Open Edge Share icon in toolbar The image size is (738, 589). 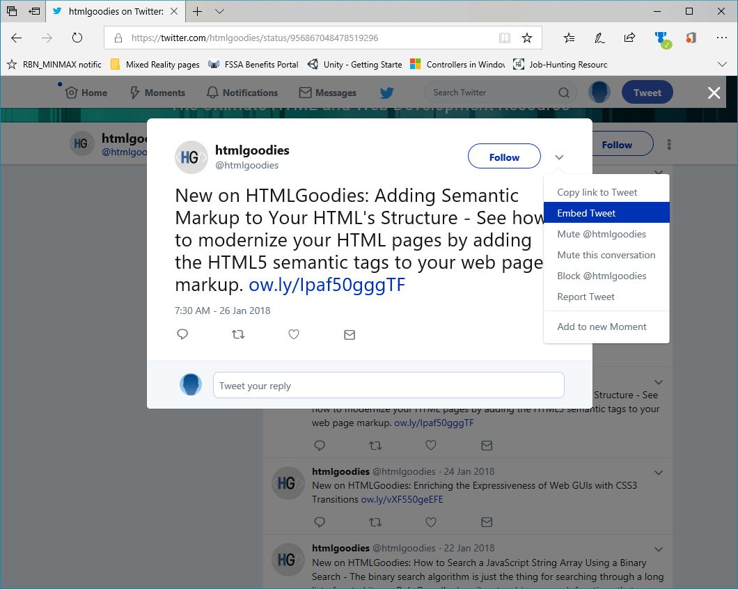coord(629,38)
